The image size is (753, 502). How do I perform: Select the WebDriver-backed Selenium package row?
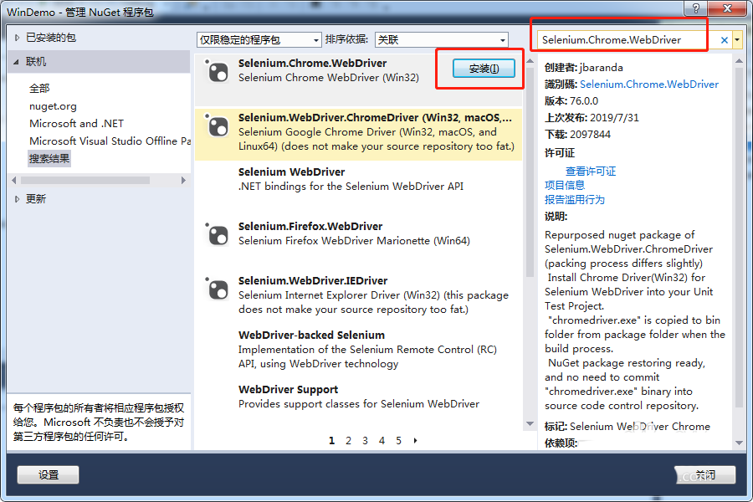pos(358,351)
